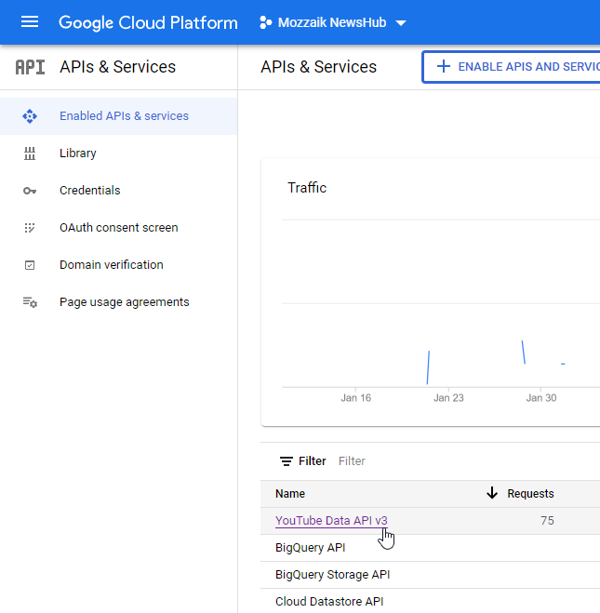Screen dimensions: 600x613
Task: Click the Domain verification checkbox icon
Action: tap(30, 265)
